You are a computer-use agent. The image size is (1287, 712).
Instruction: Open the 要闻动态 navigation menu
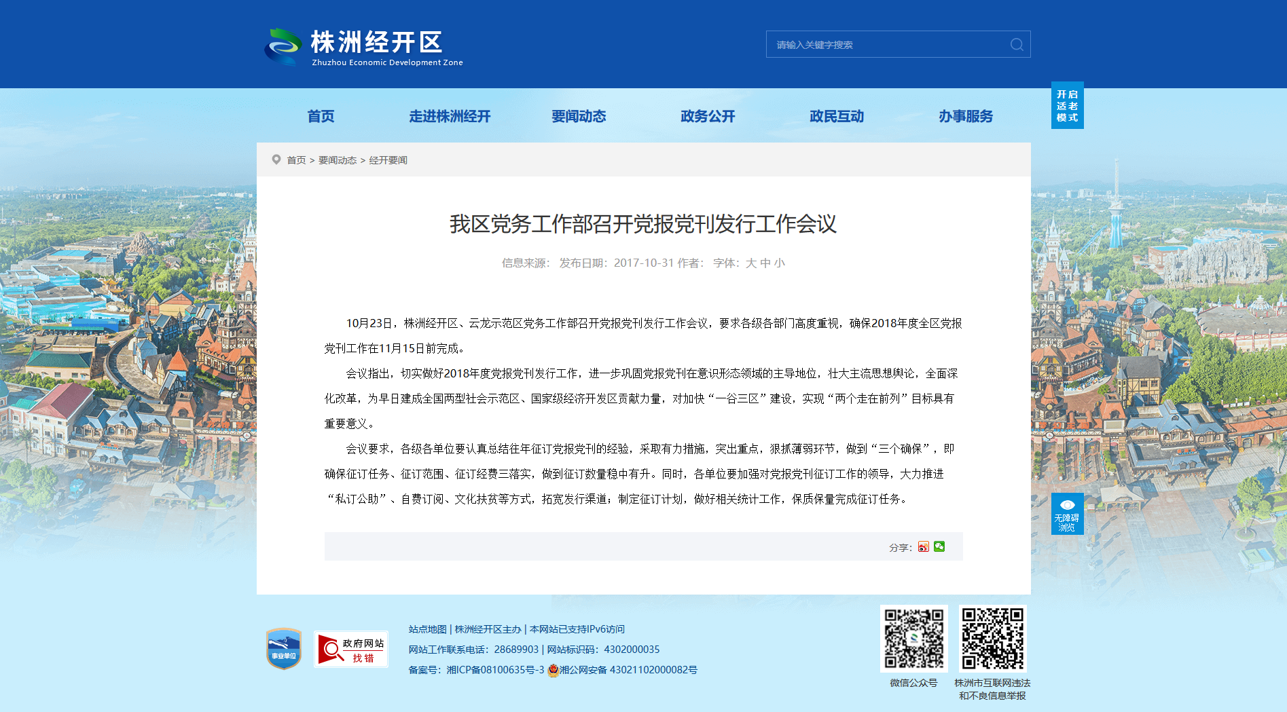(x=579, y=116)
